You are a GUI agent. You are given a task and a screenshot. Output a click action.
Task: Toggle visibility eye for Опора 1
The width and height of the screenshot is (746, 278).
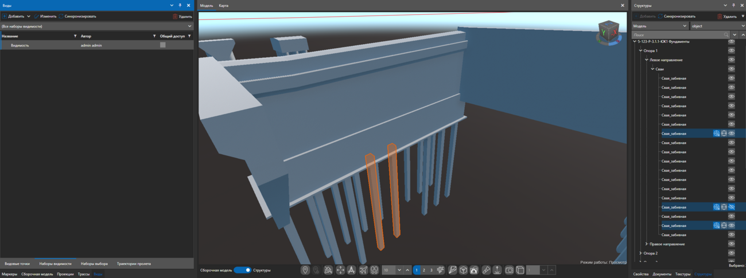(731, 50)
